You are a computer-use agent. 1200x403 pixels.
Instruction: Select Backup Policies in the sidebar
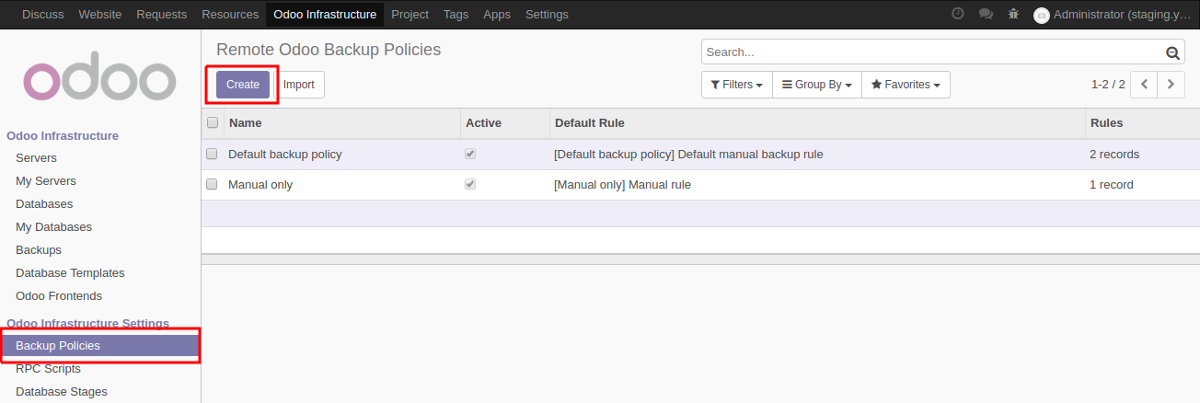click(x=100, y=346)
